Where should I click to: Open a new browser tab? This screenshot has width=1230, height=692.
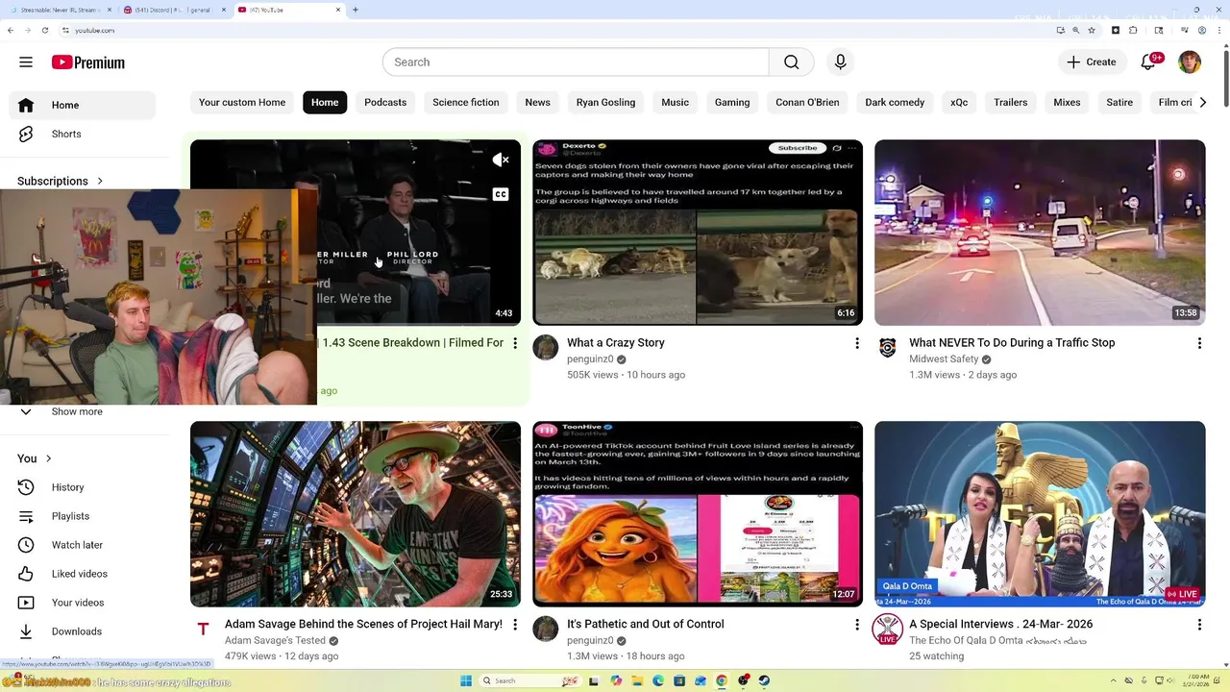coord(356,10)
